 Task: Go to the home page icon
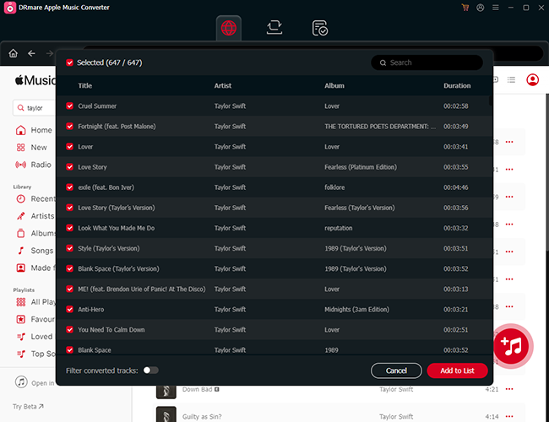point(14,53)
